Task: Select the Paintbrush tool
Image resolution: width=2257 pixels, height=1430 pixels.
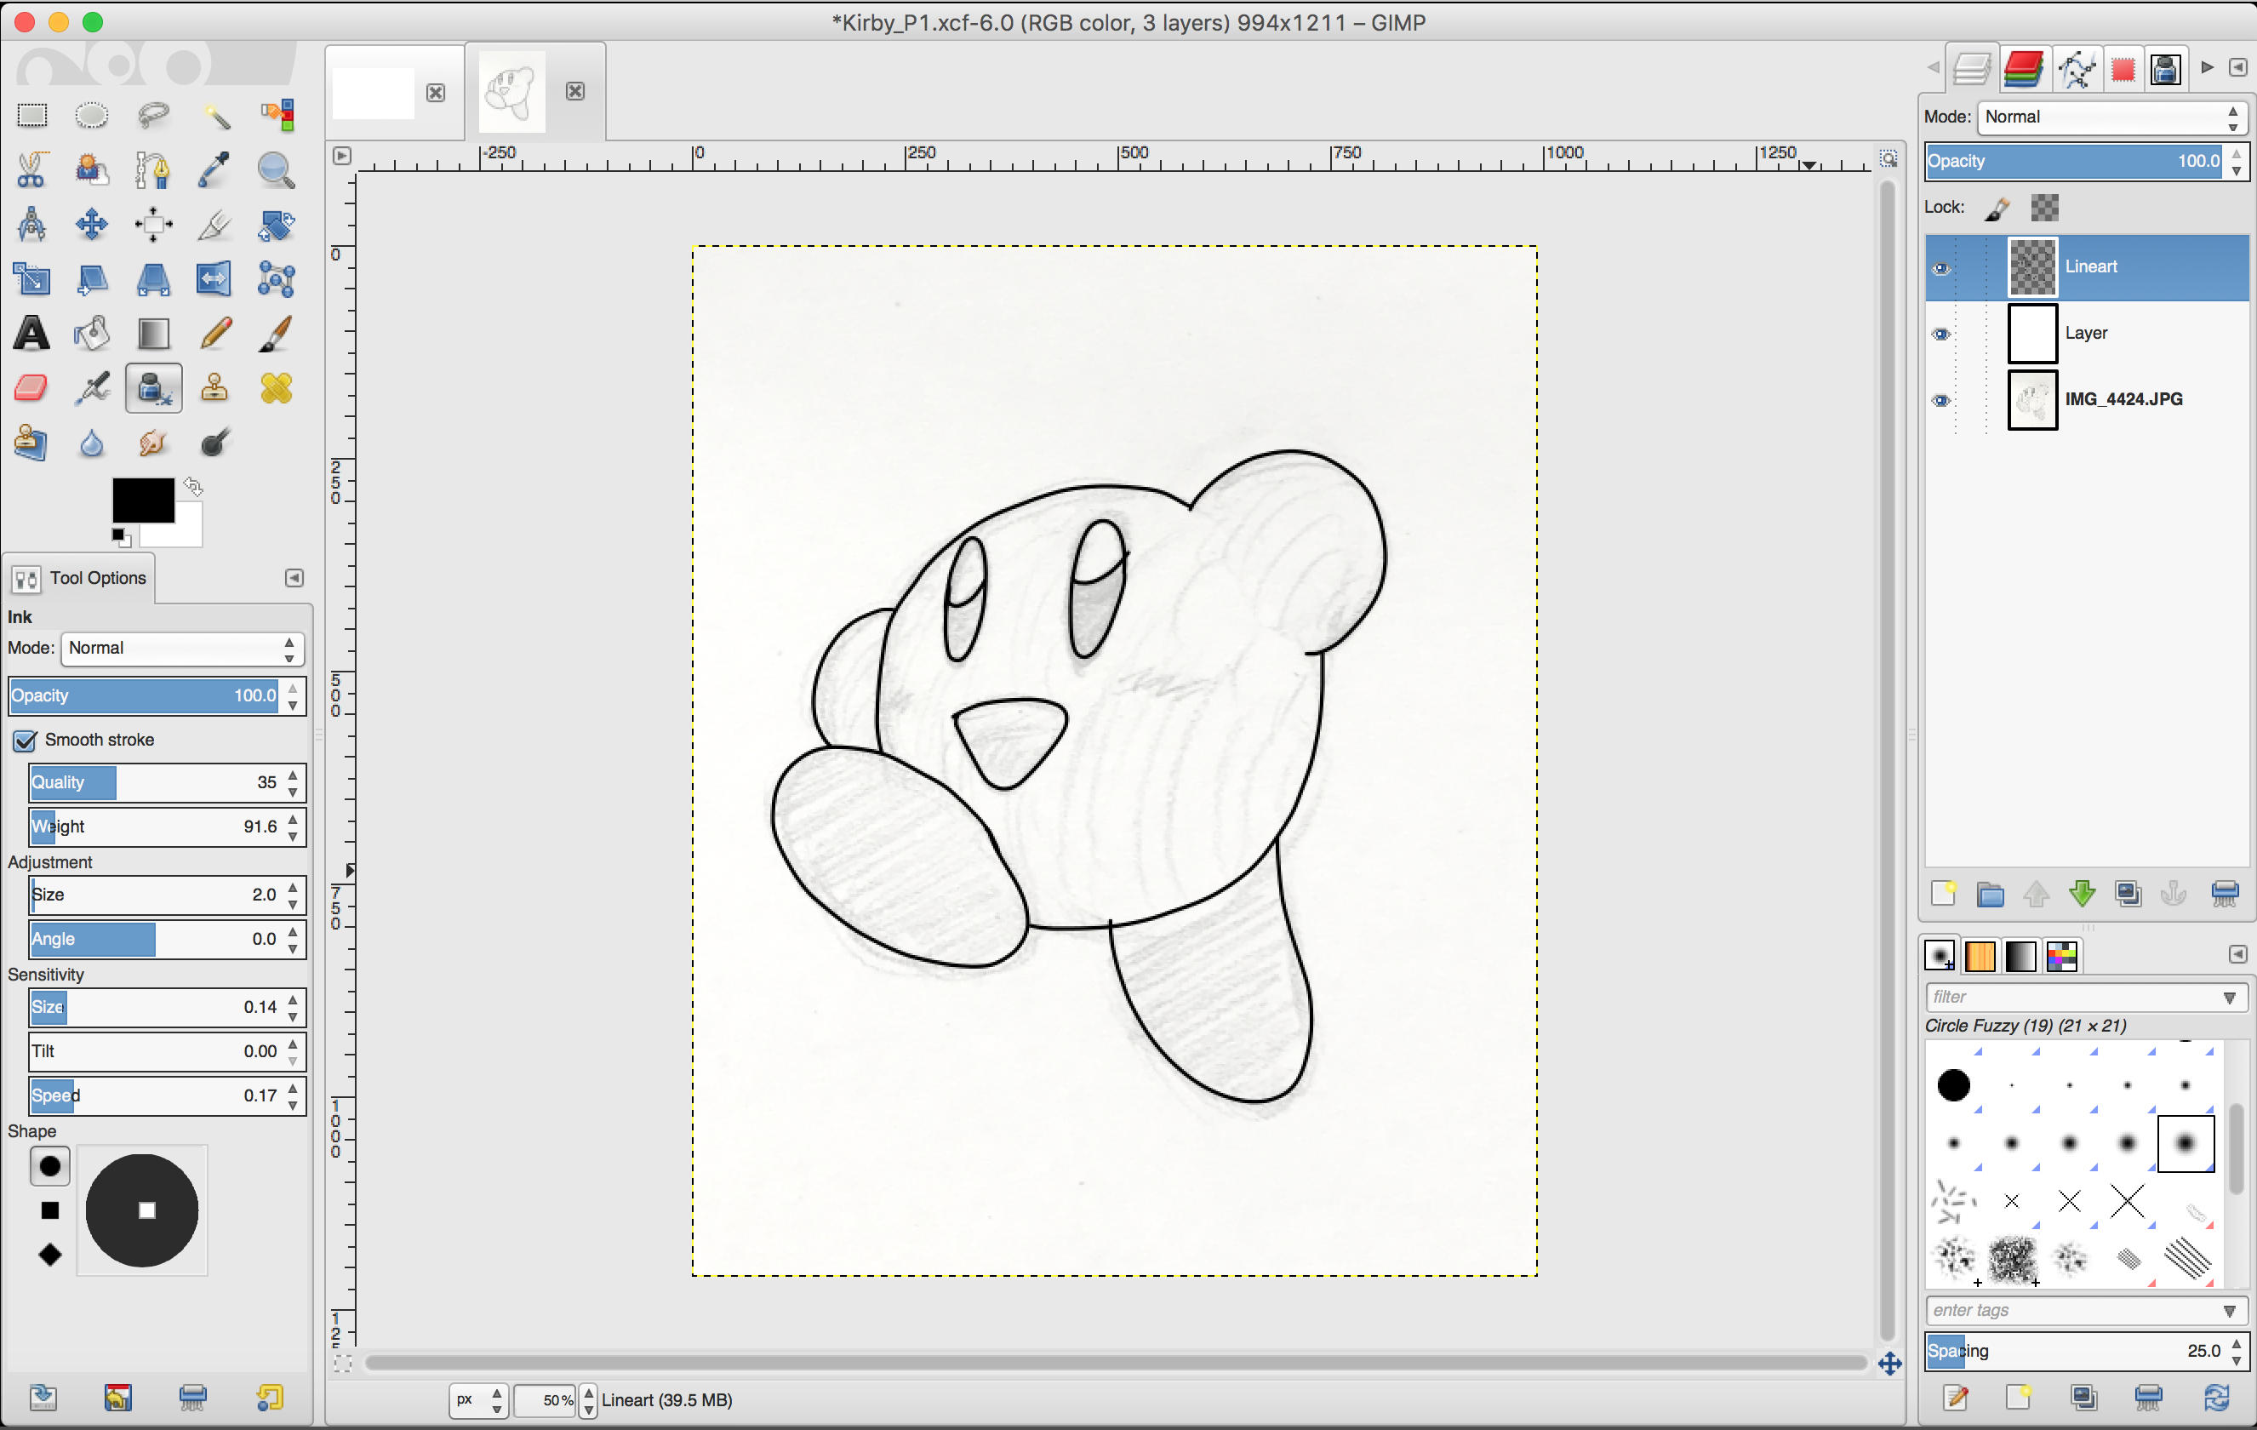Action: pos(276,333)
